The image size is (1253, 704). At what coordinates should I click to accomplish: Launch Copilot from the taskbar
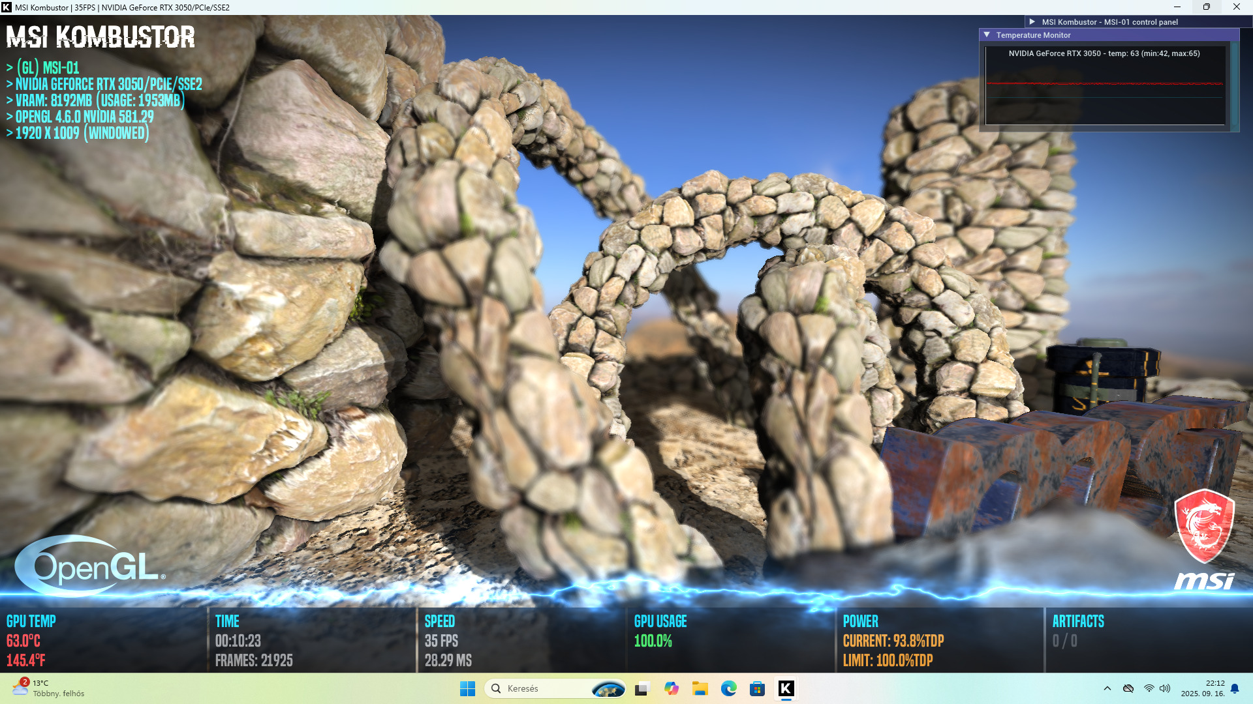click(x=671, y=688)
